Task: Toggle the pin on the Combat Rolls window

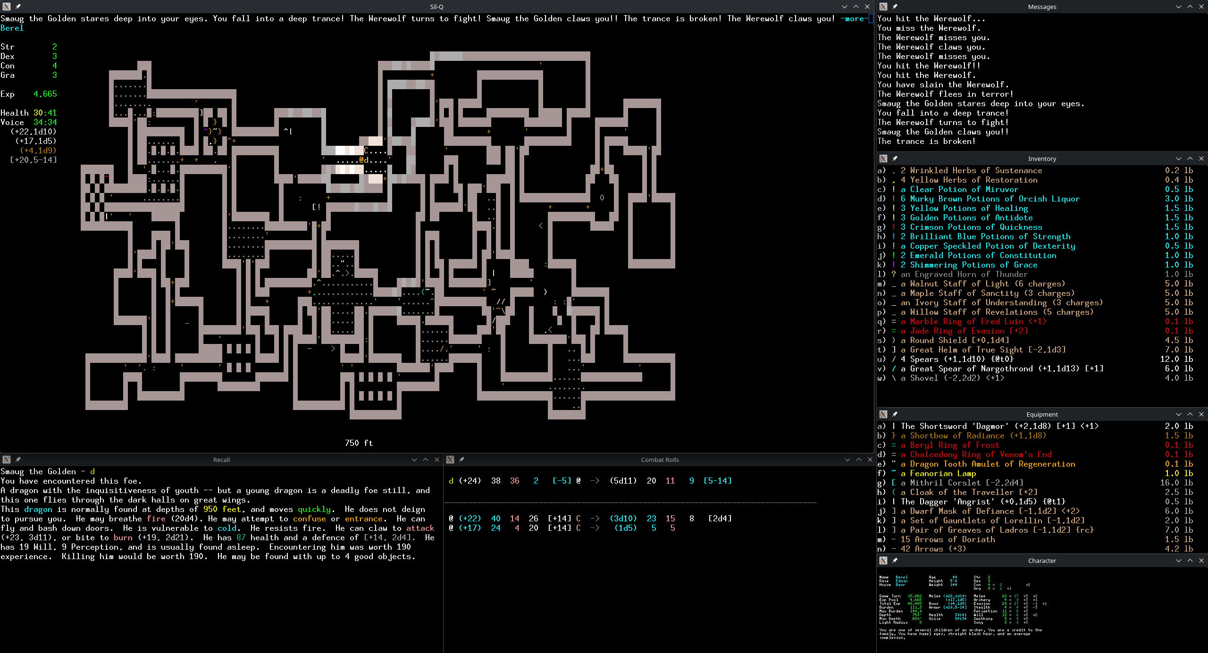Action: [461, 460]
